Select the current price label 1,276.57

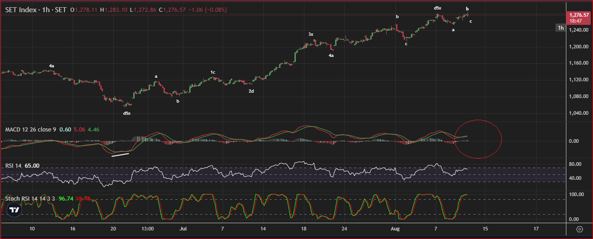click(x=579, y=15)
